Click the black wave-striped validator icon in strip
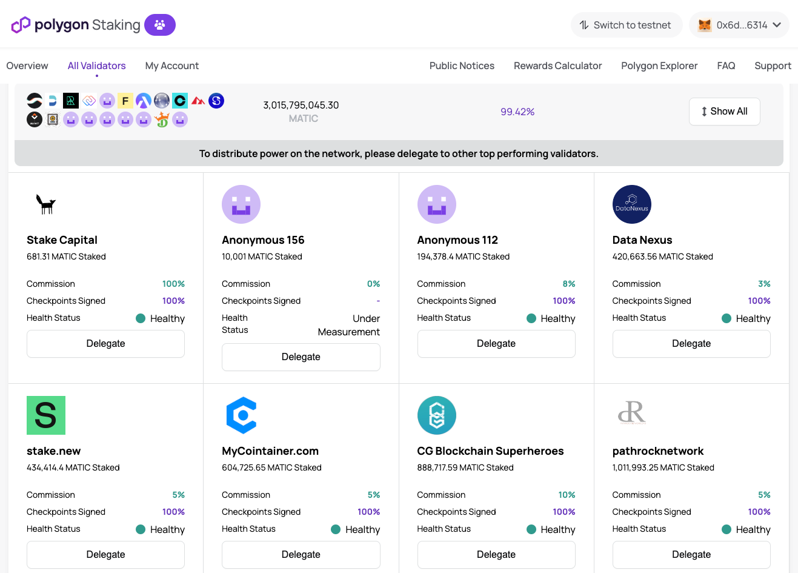This screenshot has width=798, height=573. coord(35,101)
